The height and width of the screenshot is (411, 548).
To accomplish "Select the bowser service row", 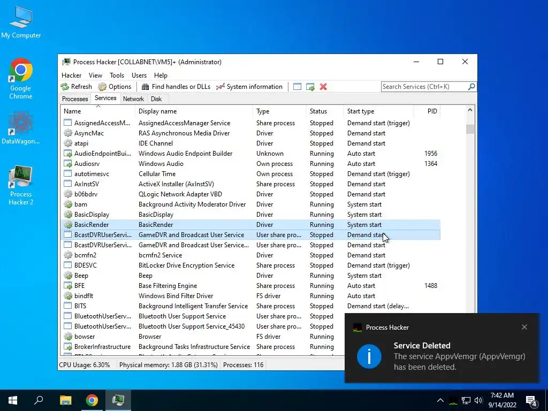I will [x=203, y=337].
